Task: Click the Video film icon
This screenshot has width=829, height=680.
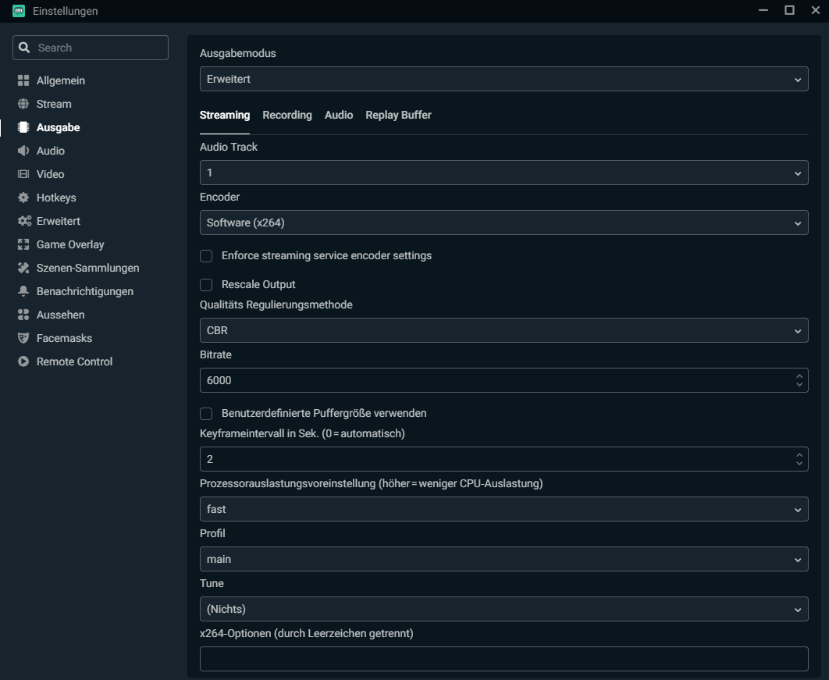Action: coord(23,174)
